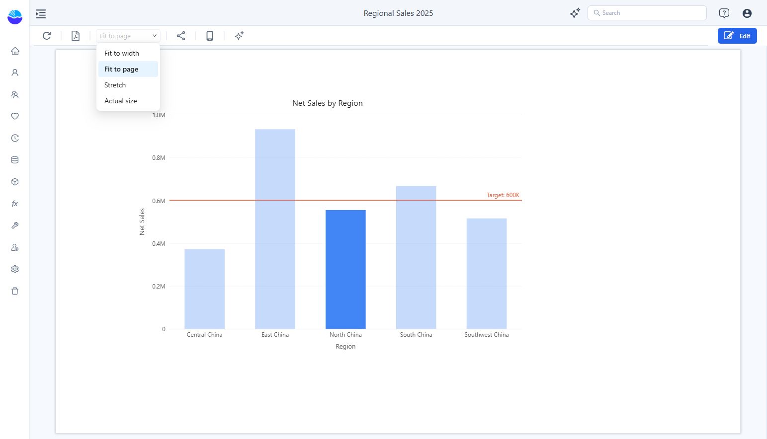
Task: Click the Share icon in toolbar
Action: tap(181, 36)
